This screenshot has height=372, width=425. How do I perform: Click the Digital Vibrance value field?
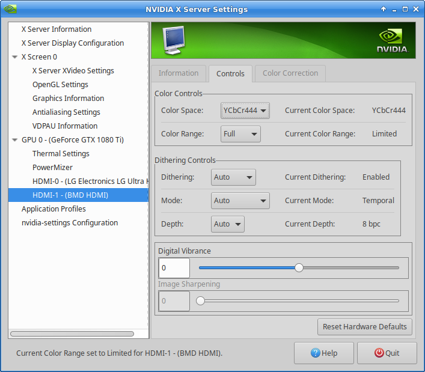[174, 268]
